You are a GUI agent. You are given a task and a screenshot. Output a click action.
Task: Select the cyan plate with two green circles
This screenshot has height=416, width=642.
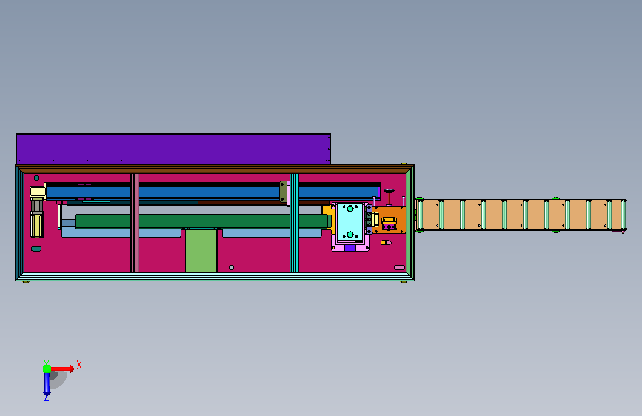coord(350,221)
